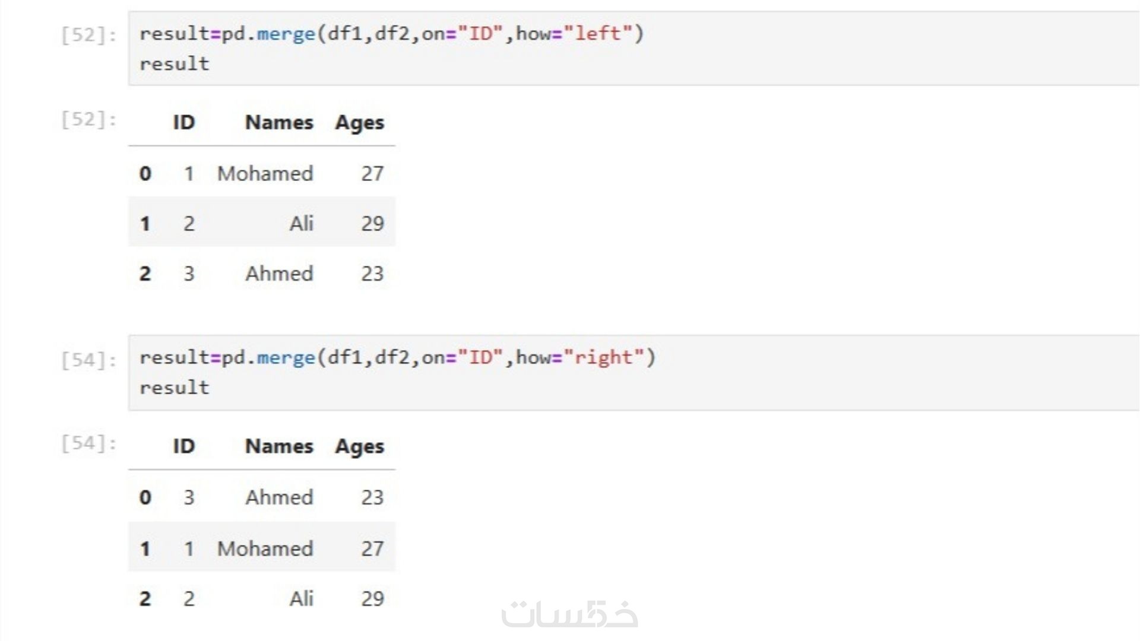The image size is (1140, 641).
Task: Select the Ali cell in the right-merge table
Action: click(x=301, y=598)
